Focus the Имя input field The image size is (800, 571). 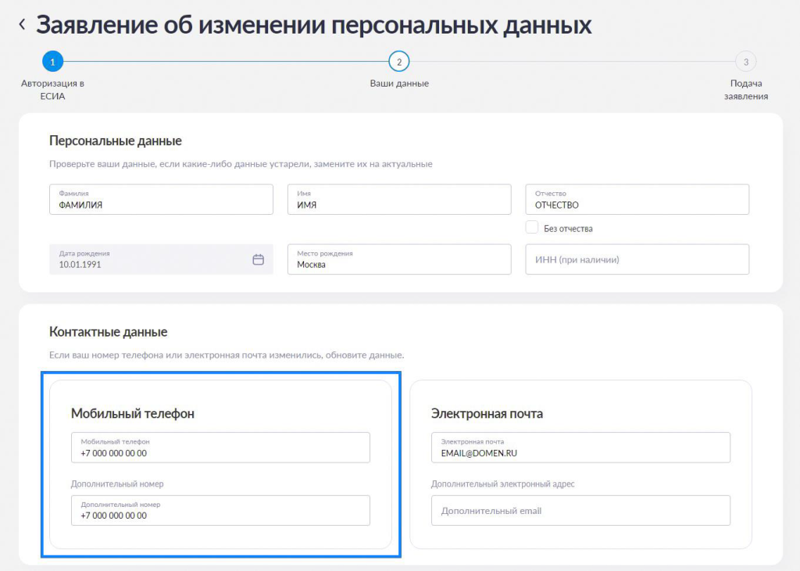tap(399, 199)
